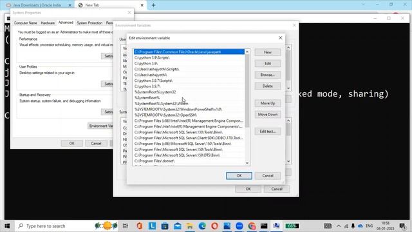Screen dimensions: 412x232
Task: Click the Edit button for the selected path
Action: [x=268, y=63]
